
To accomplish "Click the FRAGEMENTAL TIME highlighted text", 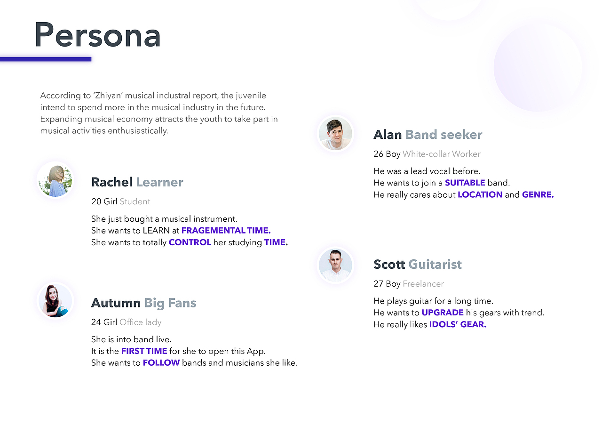I will pyautogui.click(x=226, y=231).
